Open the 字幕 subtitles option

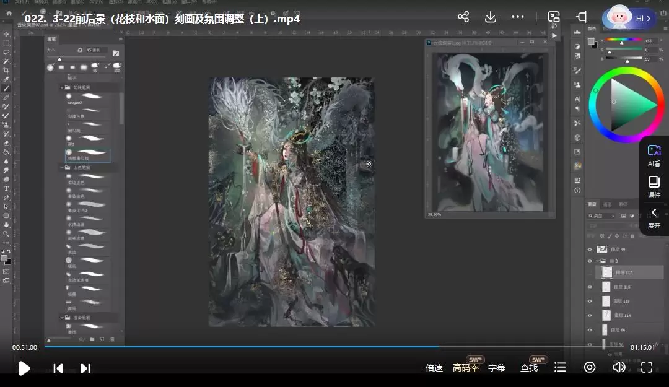[x=497, y=368]
